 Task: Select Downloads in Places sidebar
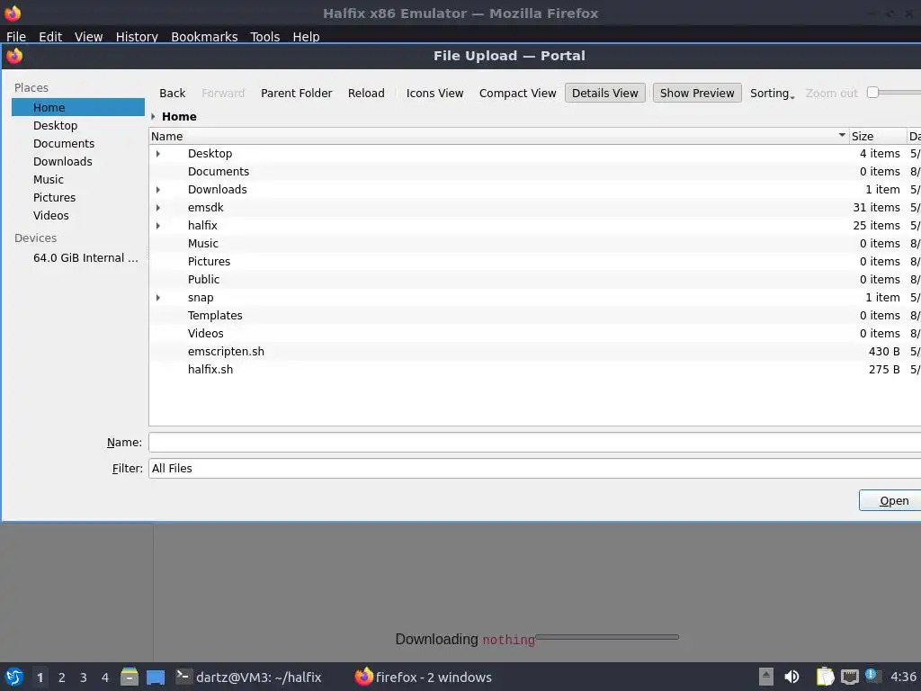click(x=78, y=162)
